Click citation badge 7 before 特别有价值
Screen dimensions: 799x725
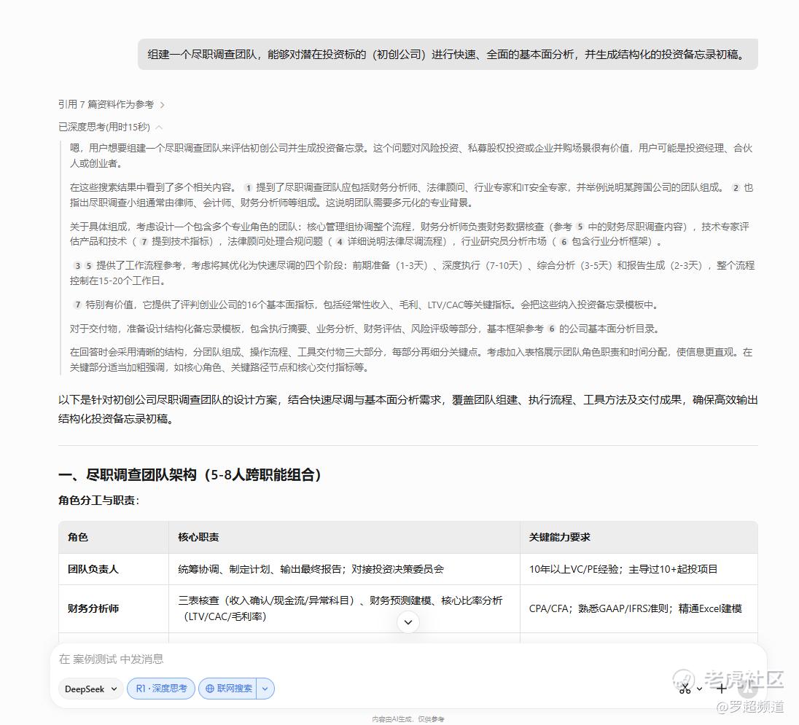[x=77, y=305]
